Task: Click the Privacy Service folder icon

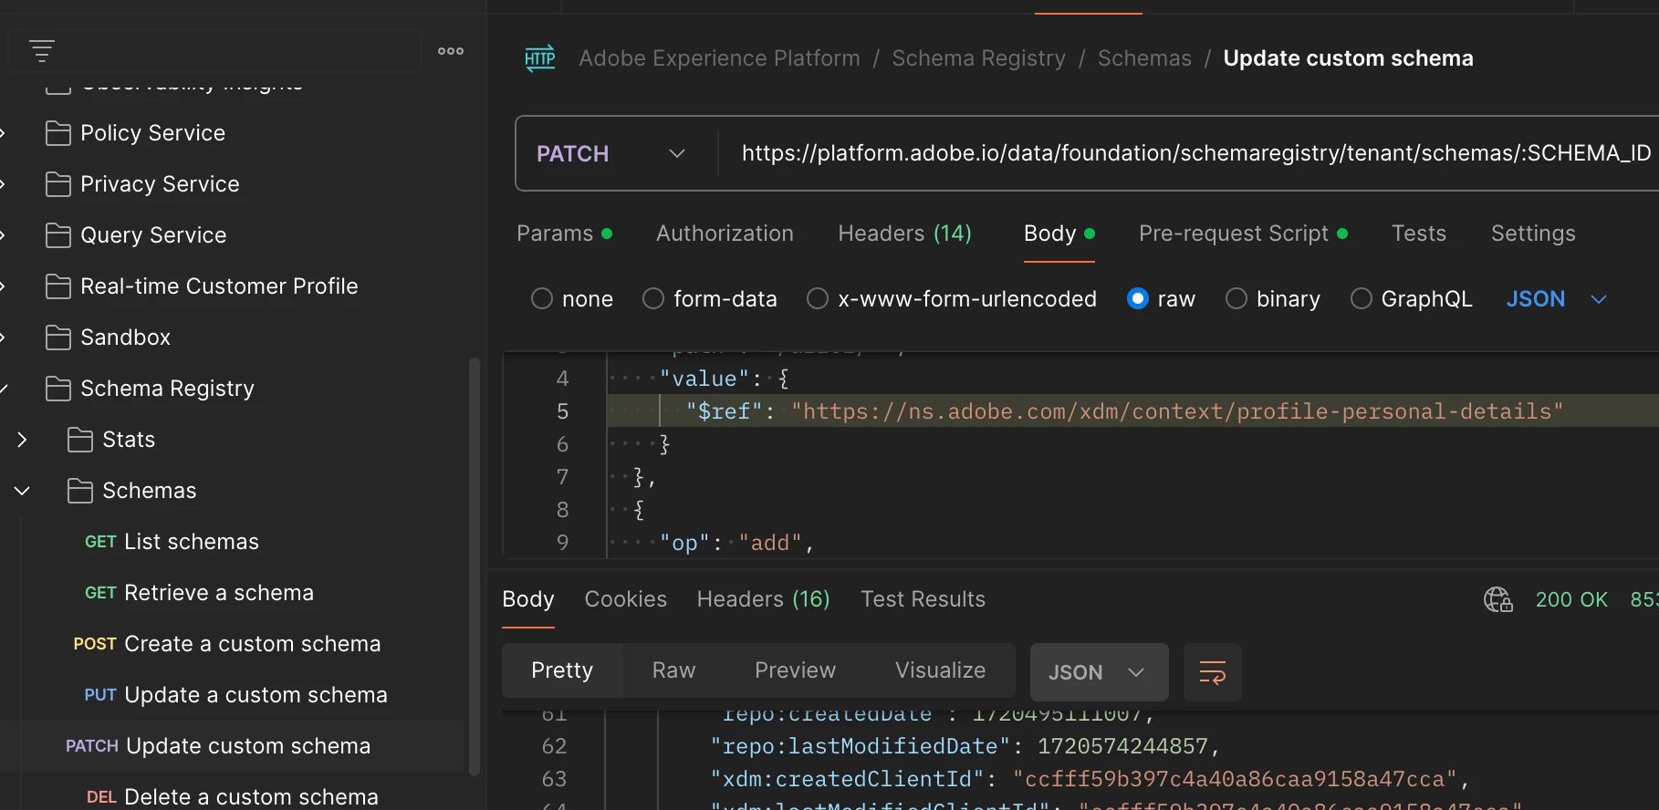Action: (x=58, y=184)
